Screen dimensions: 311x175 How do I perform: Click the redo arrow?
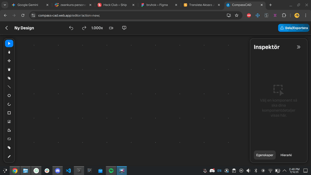coord(84,28)
